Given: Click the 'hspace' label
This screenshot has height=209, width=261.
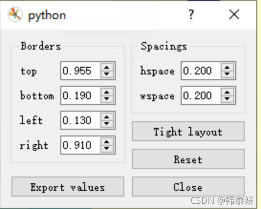Looking at the screenshot, I should coord(157,71).
